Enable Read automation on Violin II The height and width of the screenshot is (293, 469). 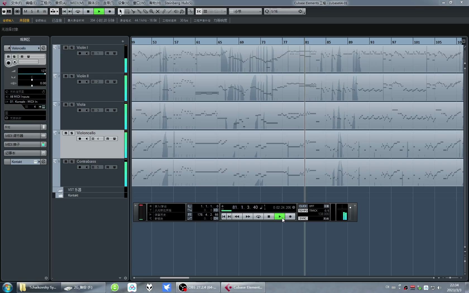pos(108,82)
